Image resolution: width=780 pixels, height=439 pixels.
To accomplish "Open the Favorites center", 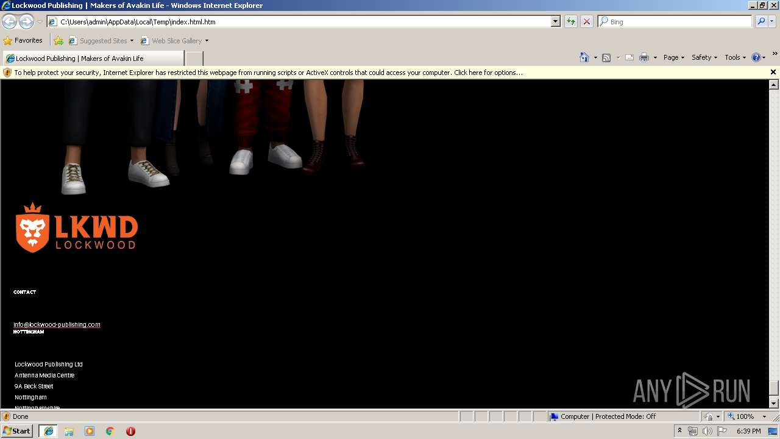I will point(23,41).
